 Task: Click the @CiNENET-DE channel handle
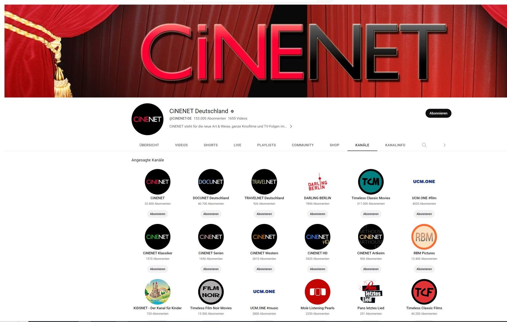(180, 118)
